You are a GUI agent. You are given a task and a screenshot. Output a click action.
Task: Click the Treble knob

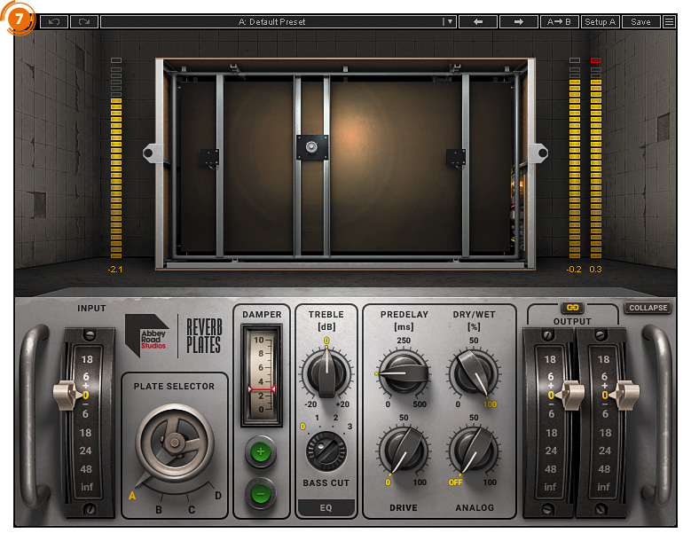(326, 373)
